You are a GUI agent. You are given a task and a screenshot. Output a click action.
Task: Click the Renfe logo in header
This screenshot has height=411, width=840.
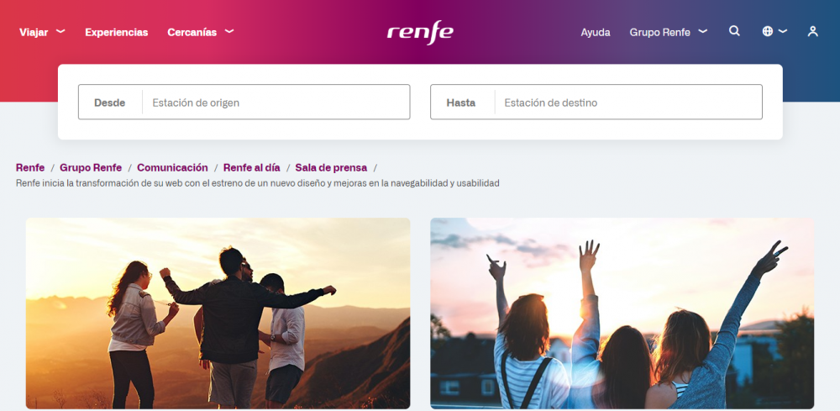pos(420,32)
